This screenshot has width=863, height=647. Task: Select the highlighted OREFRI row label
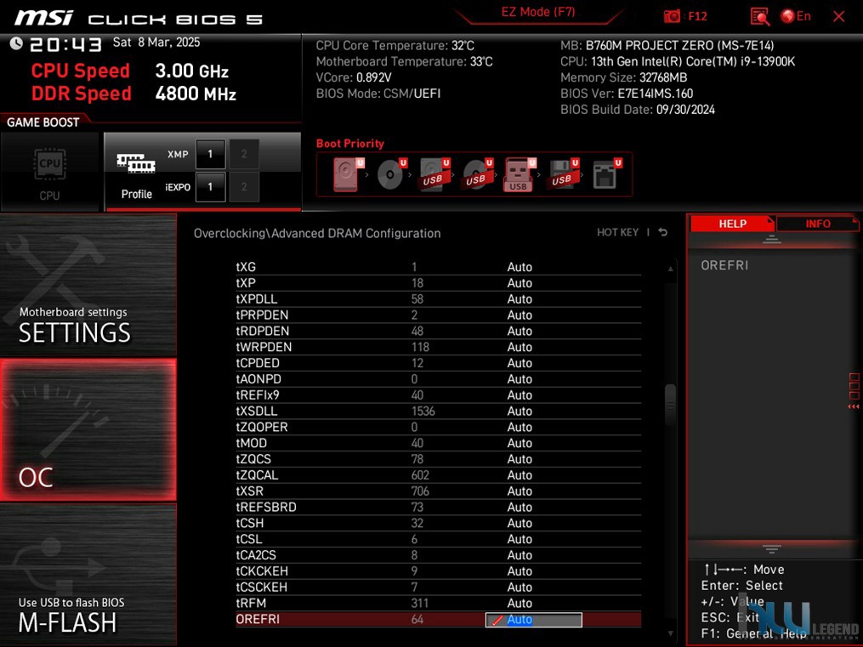click(x=258, y=619)
